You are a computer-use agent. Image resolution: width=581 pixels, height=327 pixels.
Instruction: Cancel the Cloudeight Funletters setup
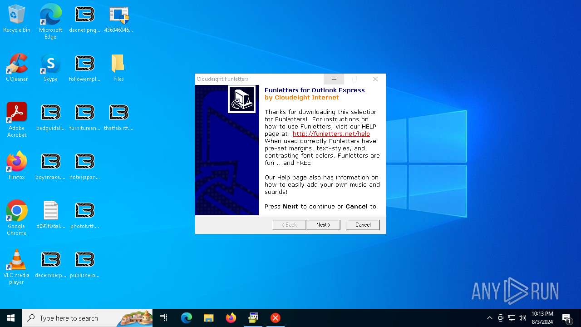coord(363,225)
